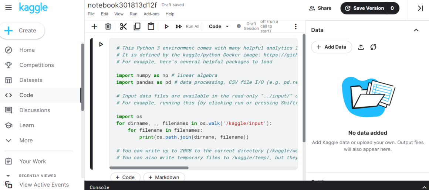Open the three-dot notebook options menu

295,27
